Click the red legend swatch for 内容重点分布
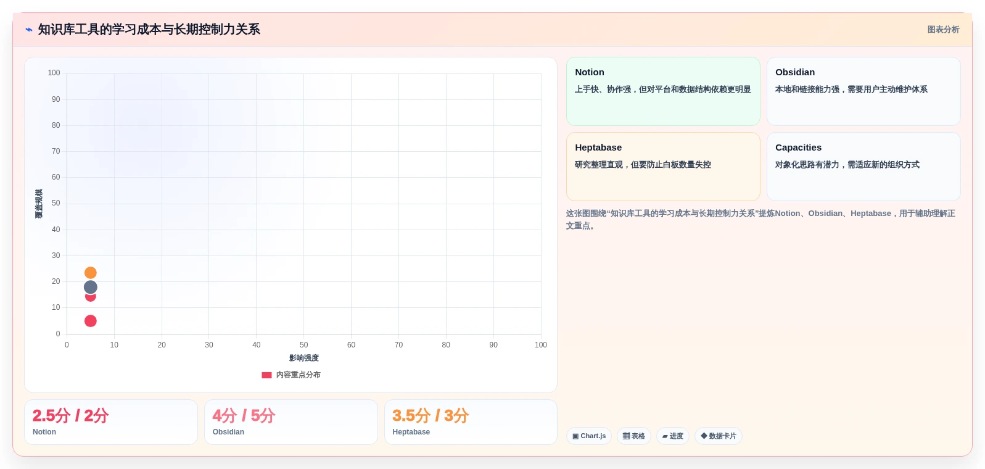This screenshot has height=469, width=985. 266,375
